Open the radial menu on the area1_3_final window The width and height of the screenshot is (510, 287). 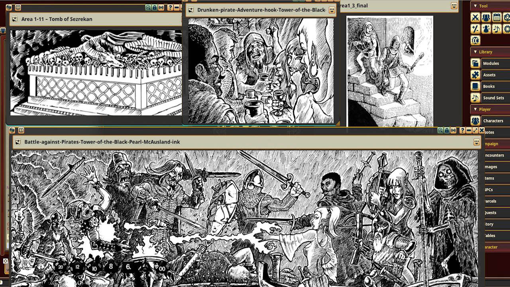pos(454,5)
